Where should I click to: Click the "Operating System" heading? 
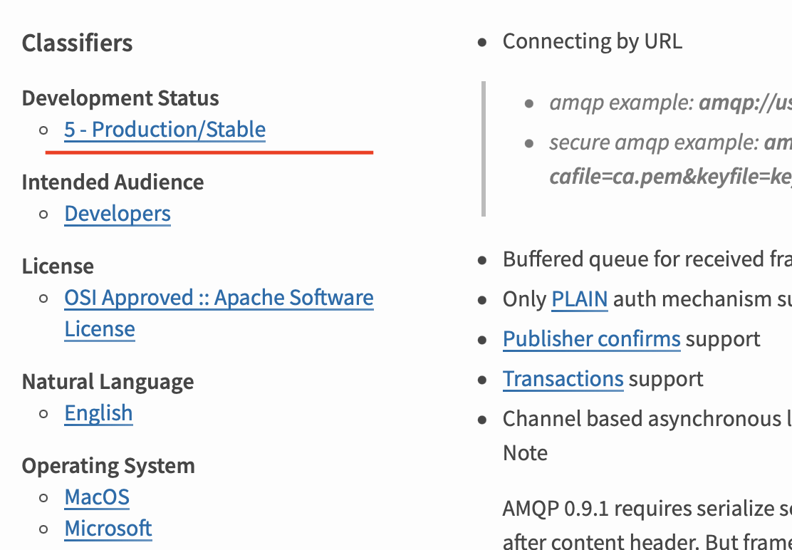[108, 465]
